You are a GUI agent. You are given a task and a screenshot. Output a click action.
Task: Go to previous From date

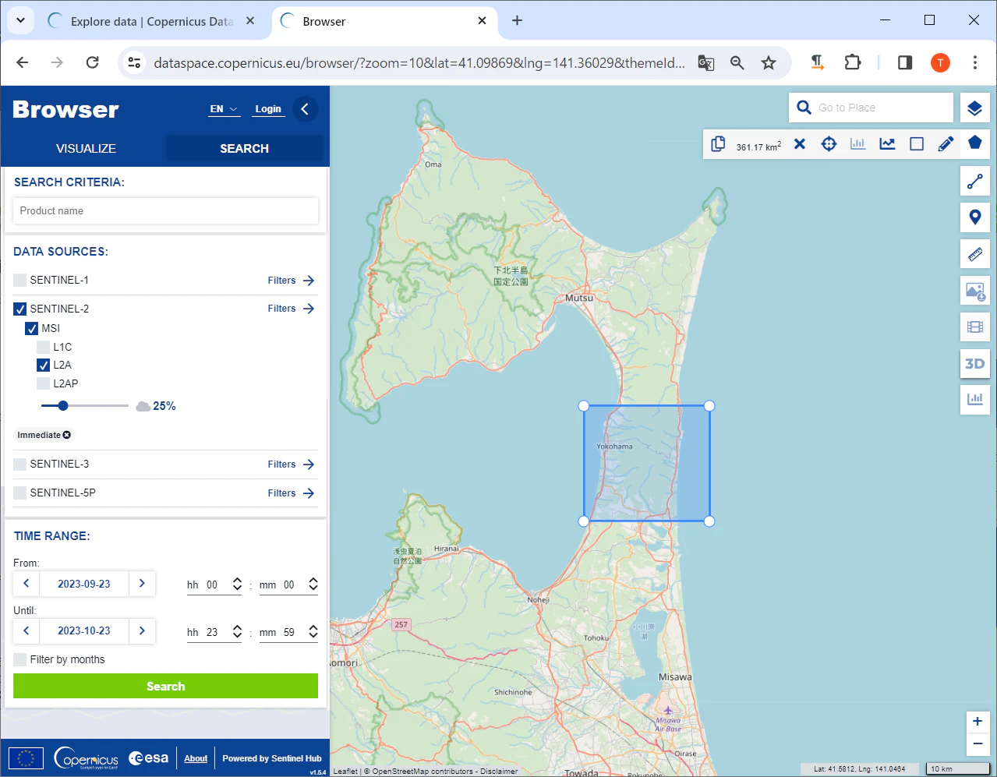27,583
